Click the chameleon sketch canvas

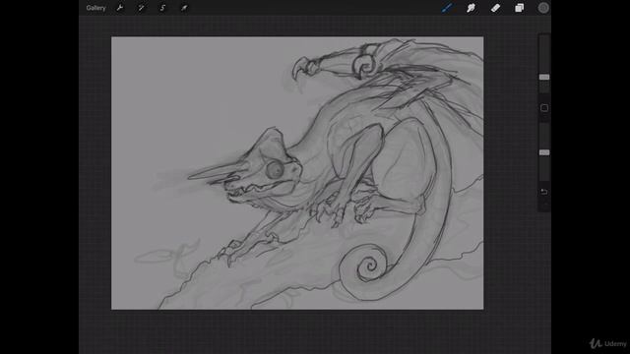[297, 173]
